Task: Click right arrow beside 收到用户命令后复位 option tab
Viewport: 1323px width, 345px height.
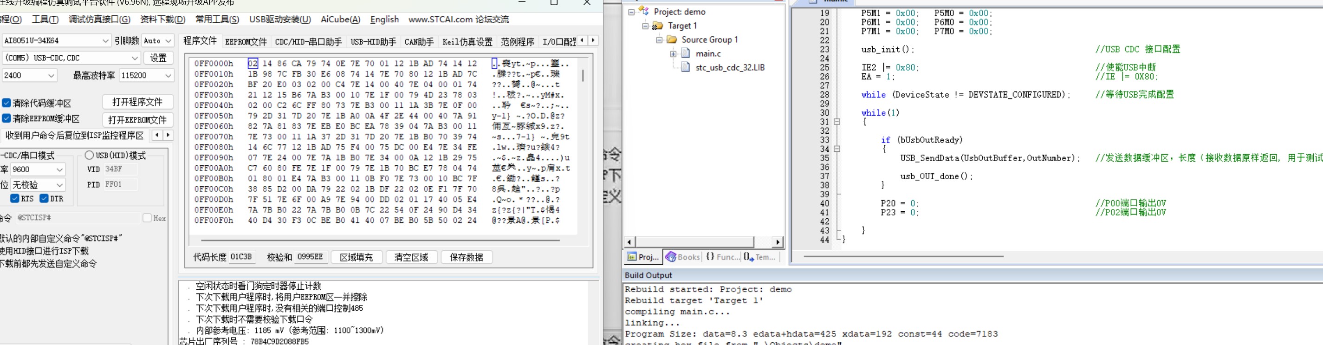Action: coord(168,135)
